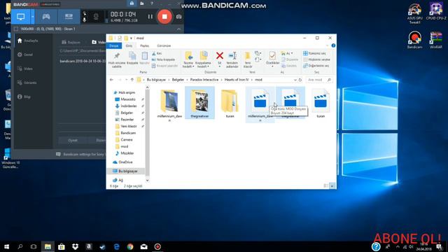The height and width of the screenshot is (252, 448).
Task: Open İndirilenler in the navigation pane
Action: (128, 106)
